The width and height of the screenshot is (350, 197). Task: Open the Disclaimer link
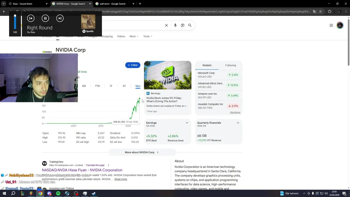pos(235,112)
